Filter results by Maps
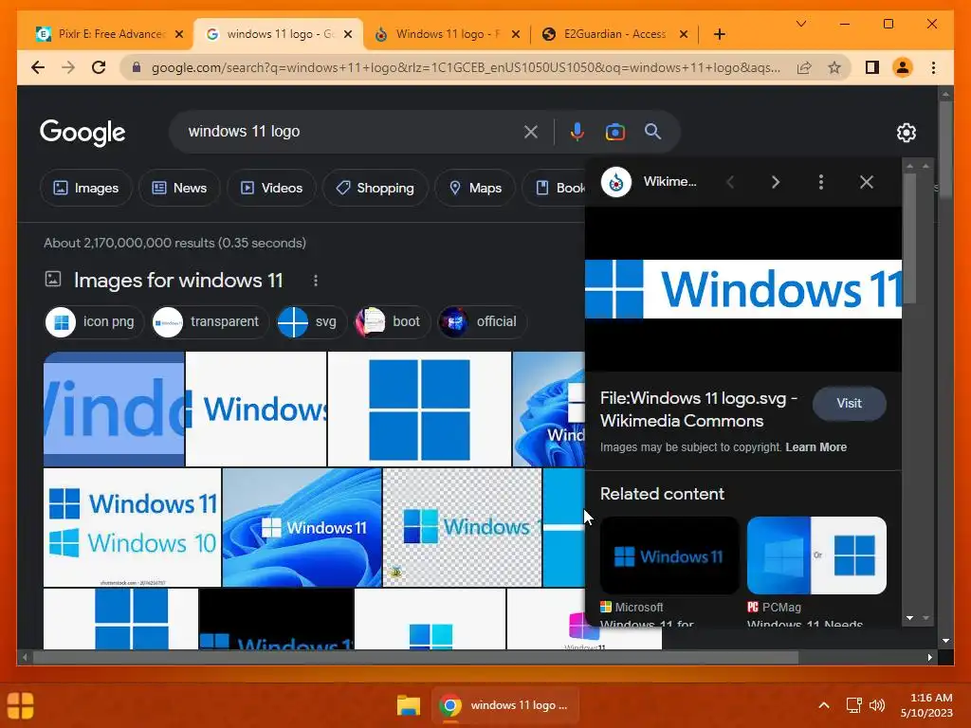This screenshot has height=728, width=971. 475,188
